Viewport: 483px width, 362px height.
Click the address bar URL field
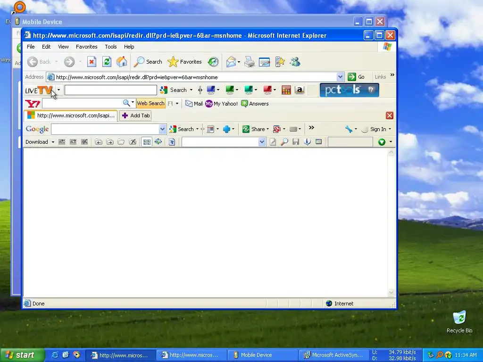(195, 77)
